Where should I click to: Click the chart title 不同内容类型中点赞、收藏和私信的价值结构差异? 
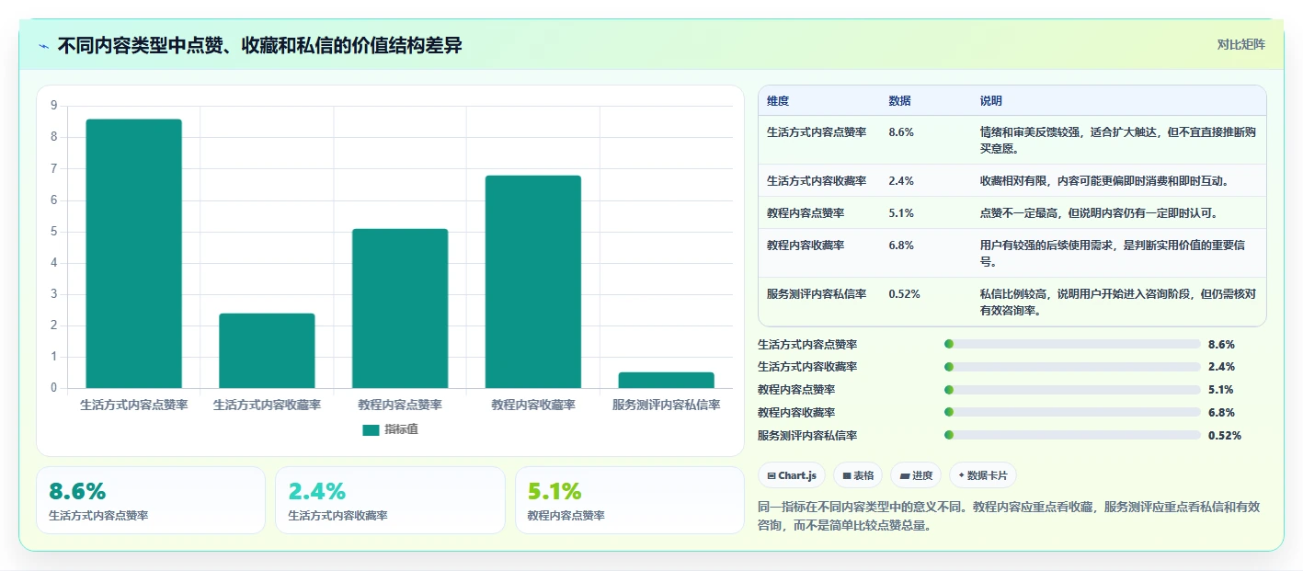pyautogui.click(x=259, y=46)
